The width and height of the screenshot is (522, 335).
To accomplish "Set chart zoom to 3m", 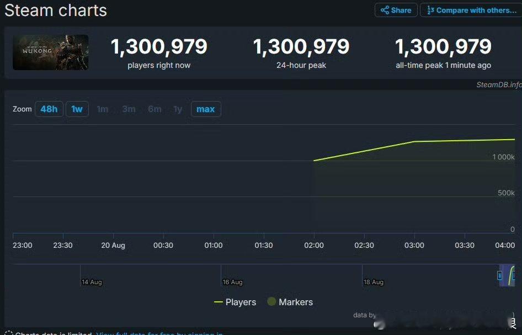I will 129,109.
